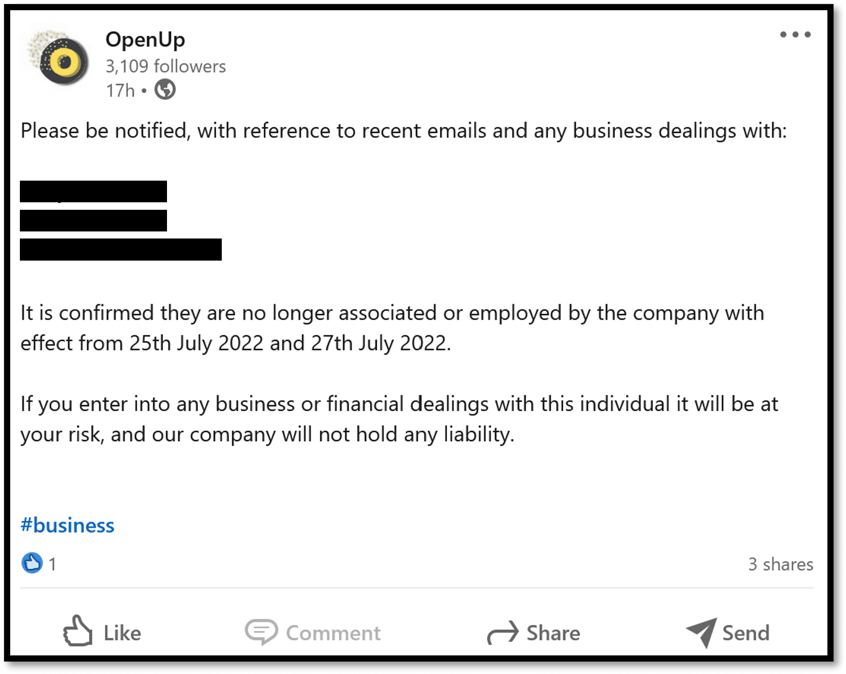Image resolution: width=846 pixels, height=674 pixels.
Task: Click the longest redacted black bar
Action: pos(121,250)
